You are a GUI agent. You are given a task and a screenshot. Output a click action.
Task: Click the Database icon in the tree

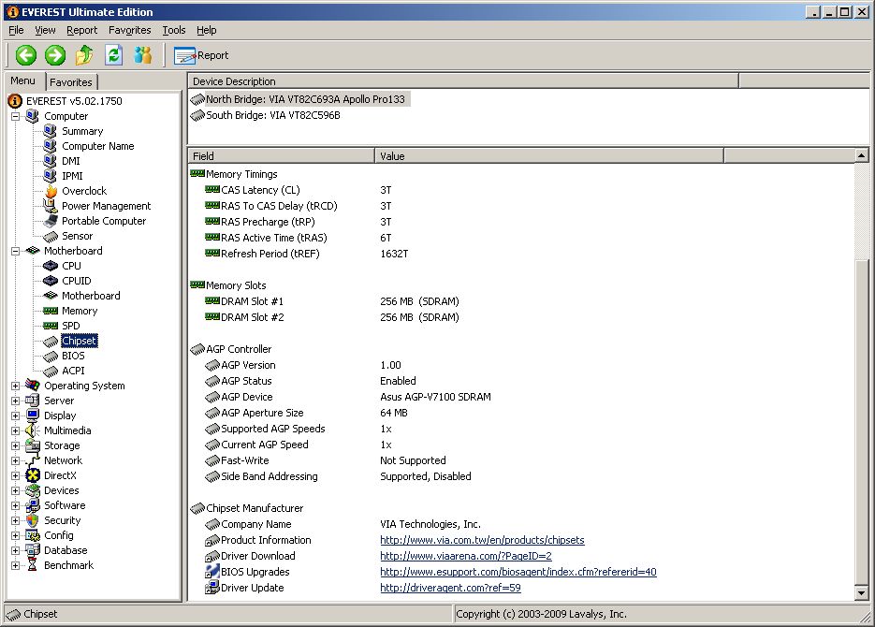(33, 550)
